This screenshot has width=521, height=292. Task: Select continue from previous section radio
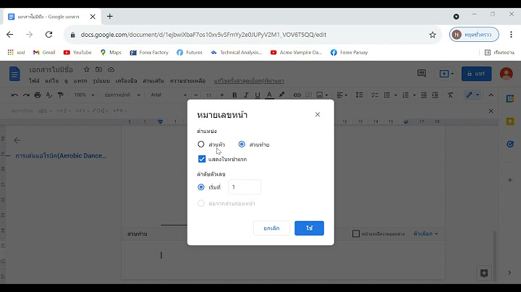point(200,203)
